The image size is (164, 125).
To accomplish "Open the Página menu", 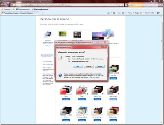I will point(130,13).
